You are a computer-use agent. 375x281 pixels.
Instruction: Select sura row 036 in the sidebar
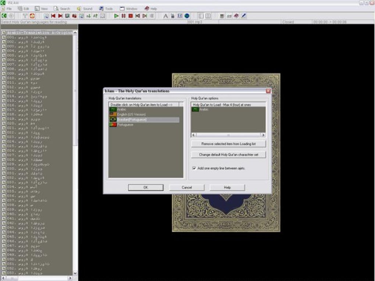click(37, 196)
